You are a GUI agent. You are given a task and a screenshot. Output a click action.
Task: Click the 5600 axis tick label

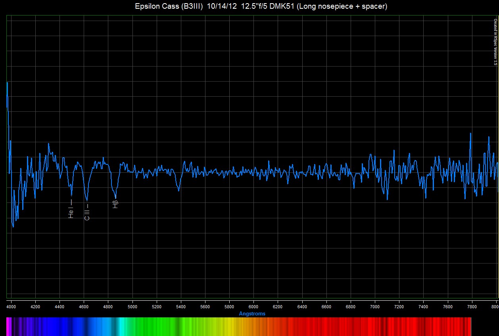pos(205,307)
